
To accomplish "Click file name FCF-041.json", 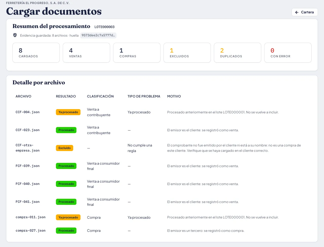I will [28, 202].
